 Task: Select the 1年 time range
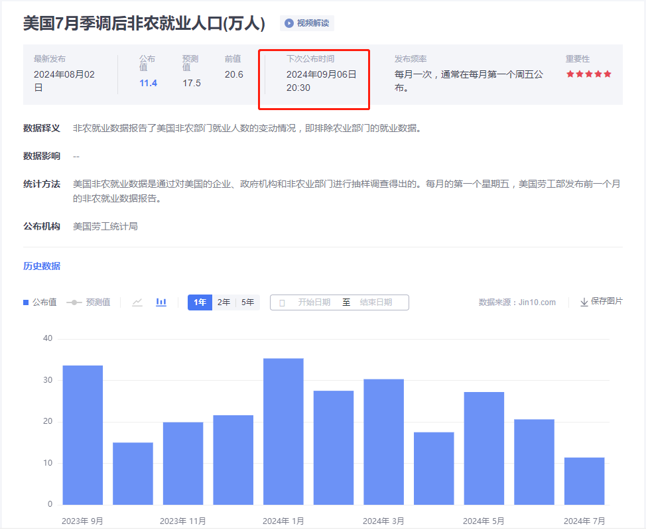coord(200,302)
